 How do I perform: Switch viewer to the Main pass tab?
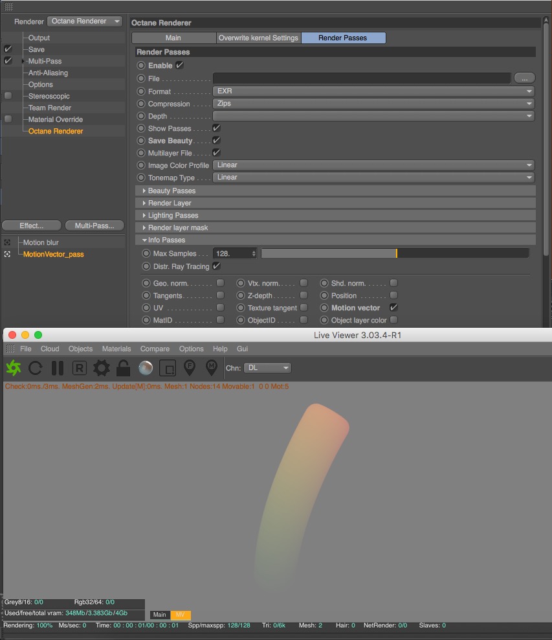(159, 614)
